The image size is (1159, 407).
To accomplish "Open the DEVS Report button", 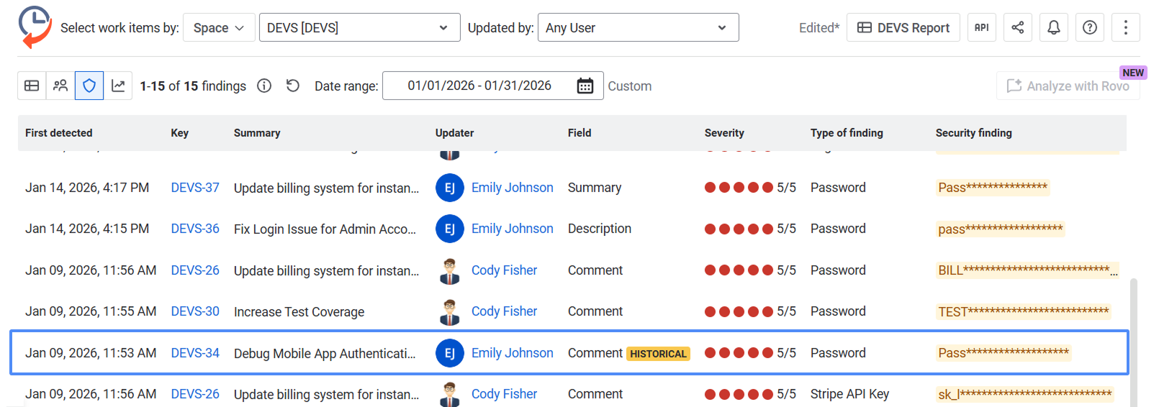I will point(903,27).
